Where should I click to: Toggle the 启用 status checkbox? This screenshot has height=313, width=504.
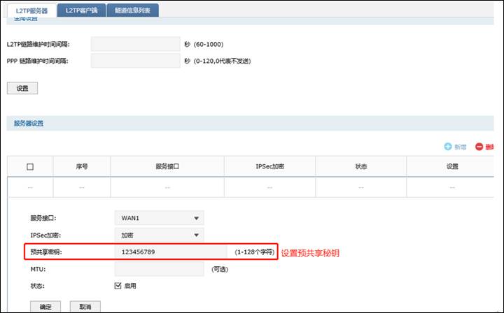[118, 286]
